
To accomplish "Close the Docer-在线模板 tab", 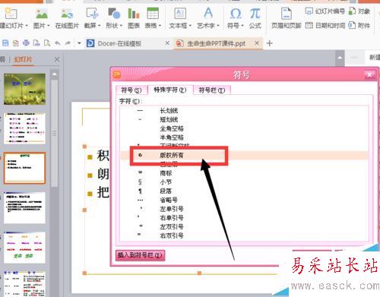I will (x=167, y=43).
